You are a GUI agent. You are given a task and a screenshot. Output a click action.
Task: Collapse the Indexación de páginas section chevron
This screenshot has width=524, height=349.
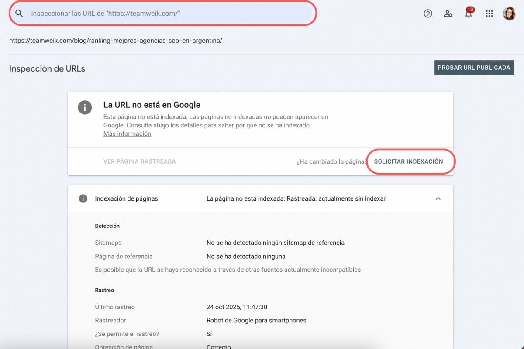click(x=438, y=198)
